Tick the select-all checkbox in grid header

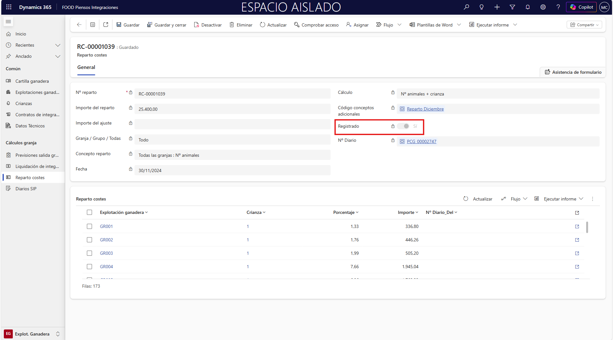(x=89, y=212)
